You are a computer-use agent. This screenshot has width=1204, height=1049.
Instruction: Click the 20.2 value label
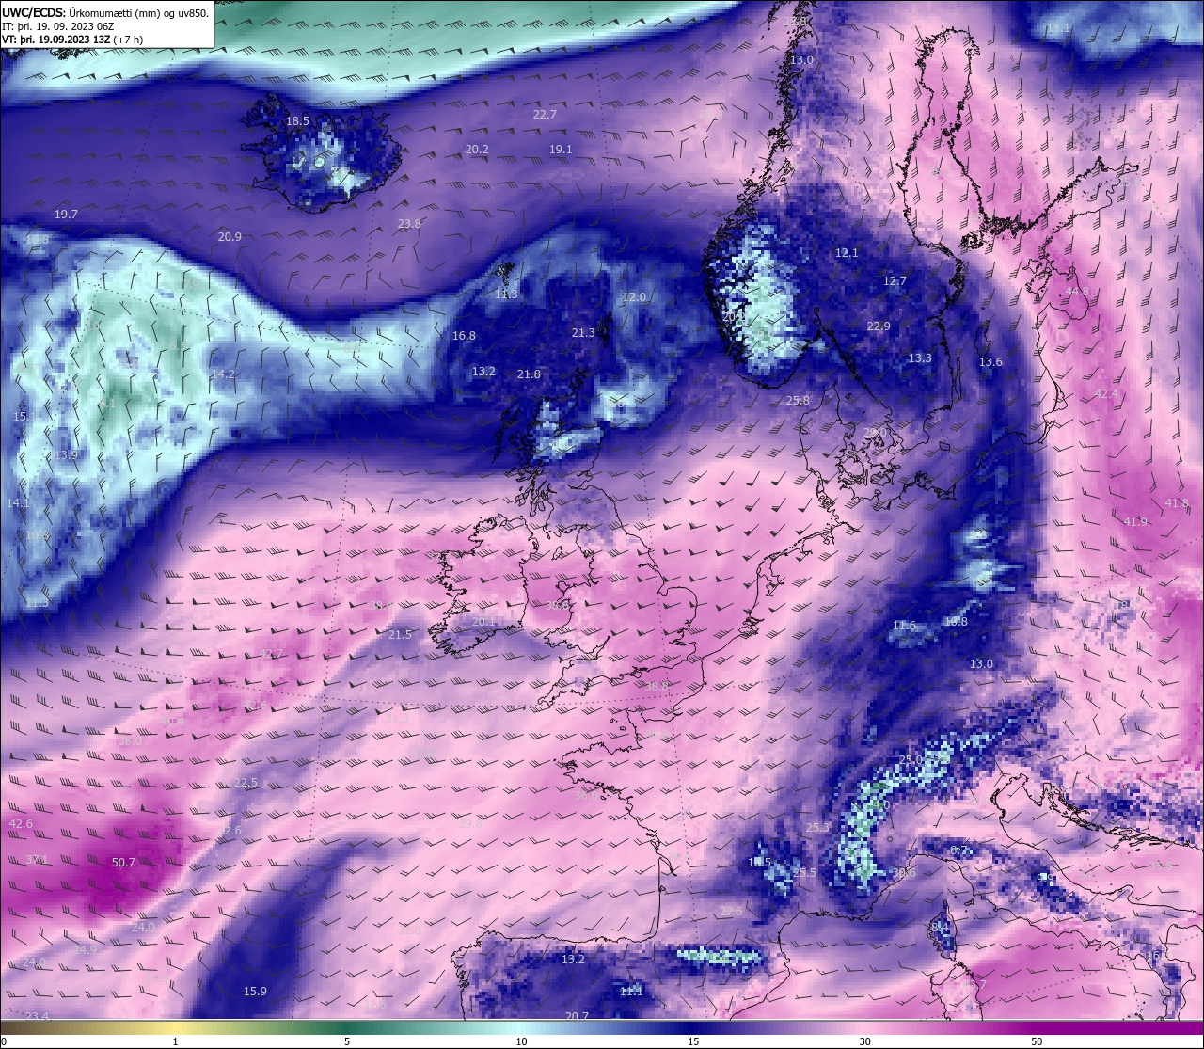477,150
